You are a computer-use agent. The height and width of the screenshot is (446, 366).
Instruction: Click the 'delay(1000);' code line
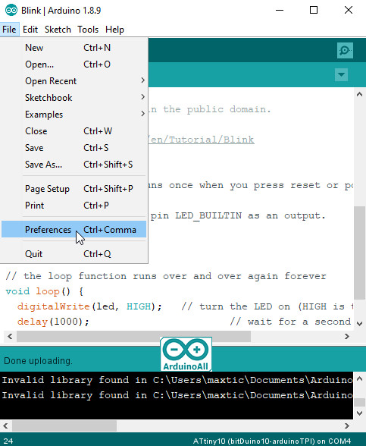(x=53, y=322)
